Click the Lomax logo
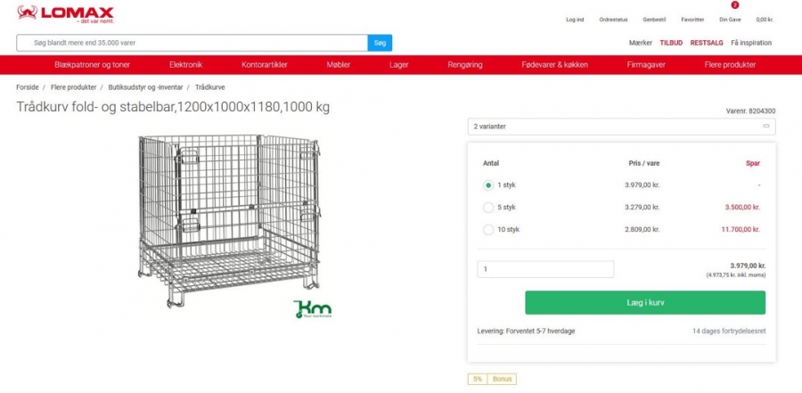Screen dimensions: 802x393 65,13
